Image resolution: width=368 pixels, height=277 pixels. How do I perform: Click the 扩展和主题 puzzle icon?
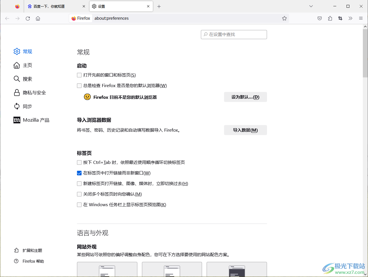click(16, 250)
